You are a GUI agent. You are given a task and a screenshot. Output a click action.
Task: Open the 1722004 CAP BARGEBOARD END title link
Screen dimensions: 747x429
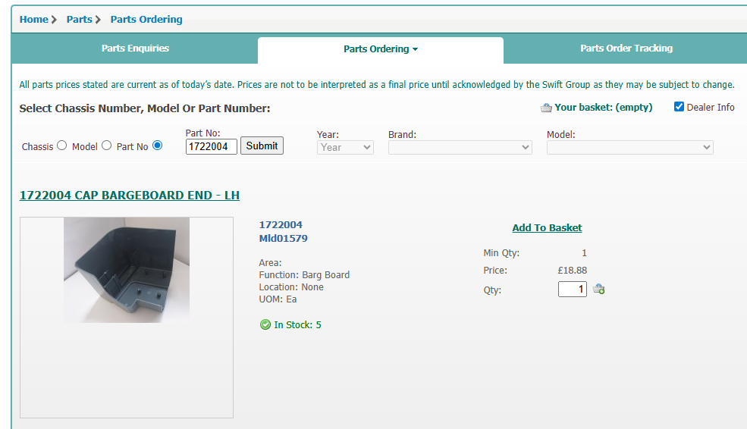click(129, 196)
